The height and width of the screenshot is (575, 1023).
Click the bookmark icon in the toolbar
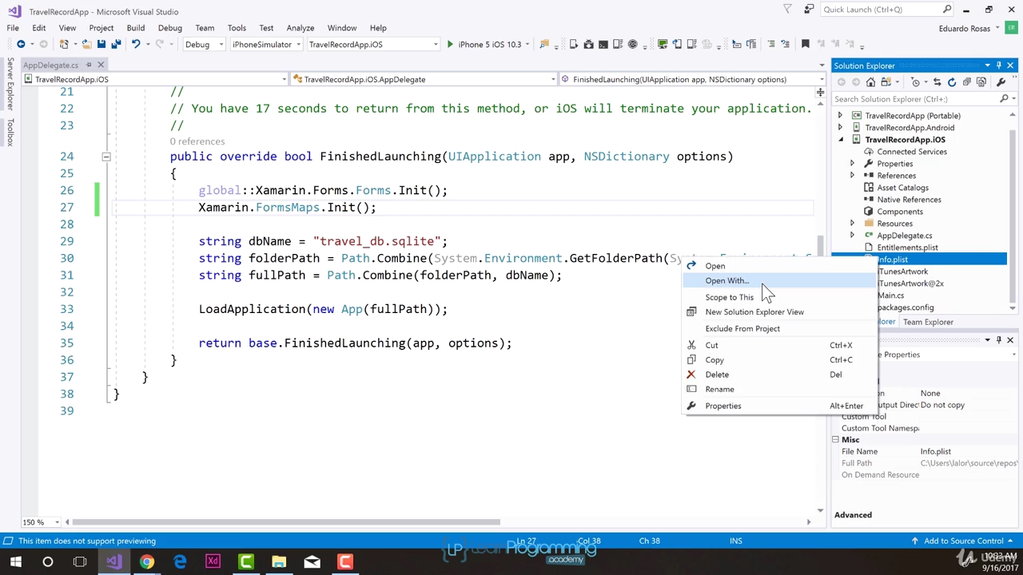coord(806,44)
